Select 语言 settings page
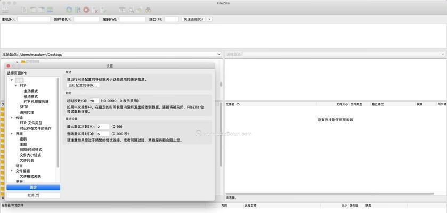 click(x=19, y=166)
